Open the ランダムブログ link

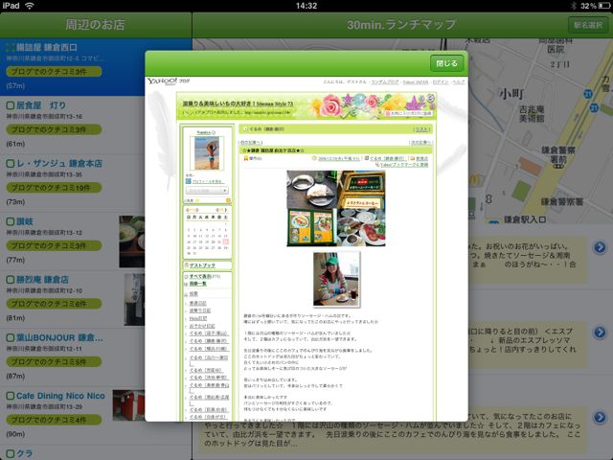(x=385, y=81)
